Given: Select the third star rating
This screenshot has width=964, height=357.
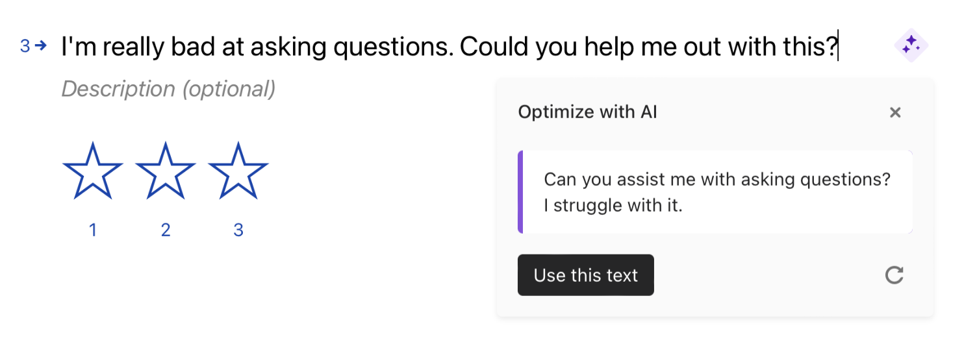Looking at the screenshot, I should coord(238,170).
